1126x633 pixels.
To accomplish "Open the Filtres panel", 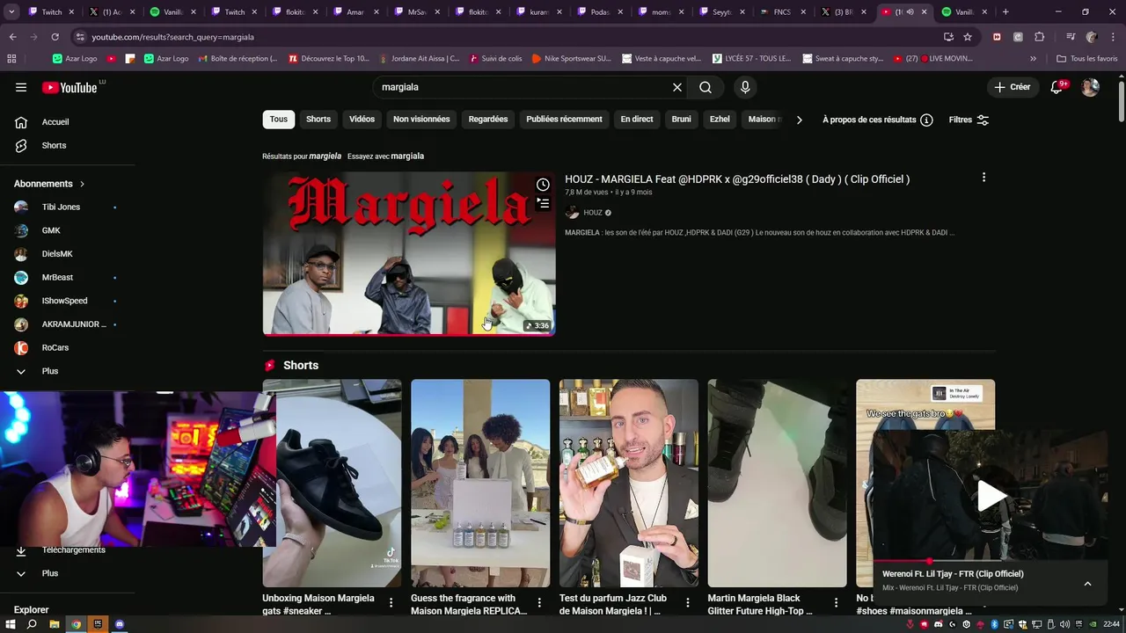I will pos(969,120).
